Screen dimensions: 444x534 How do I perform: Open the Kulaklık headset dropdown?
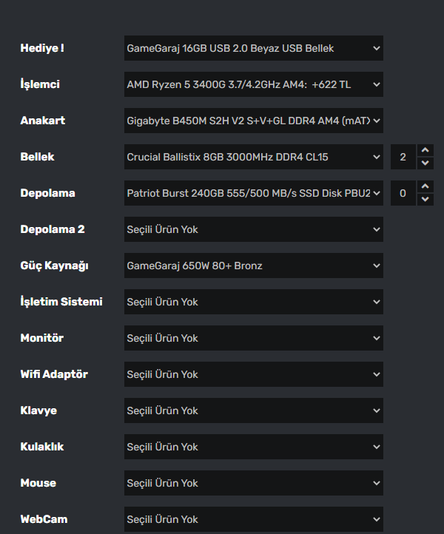[x=253, y=447]
